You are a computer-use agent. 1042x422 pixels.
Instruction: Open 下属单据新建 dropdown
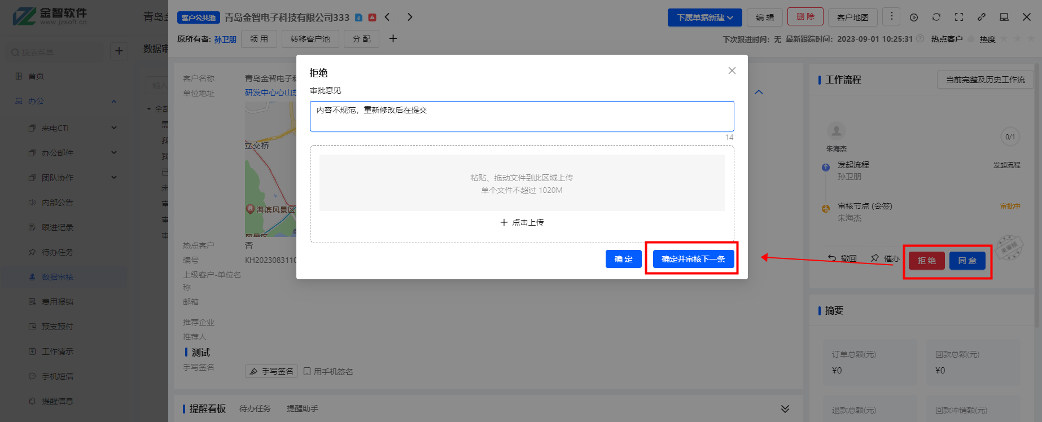(x=704, y=17)
